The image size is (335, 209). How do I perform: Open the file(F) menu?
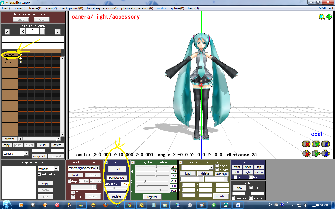tap(6, 8)
